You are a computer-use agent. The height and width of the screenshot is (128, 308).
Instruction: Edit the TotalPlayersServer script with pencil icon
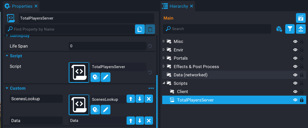click(106, 77)
